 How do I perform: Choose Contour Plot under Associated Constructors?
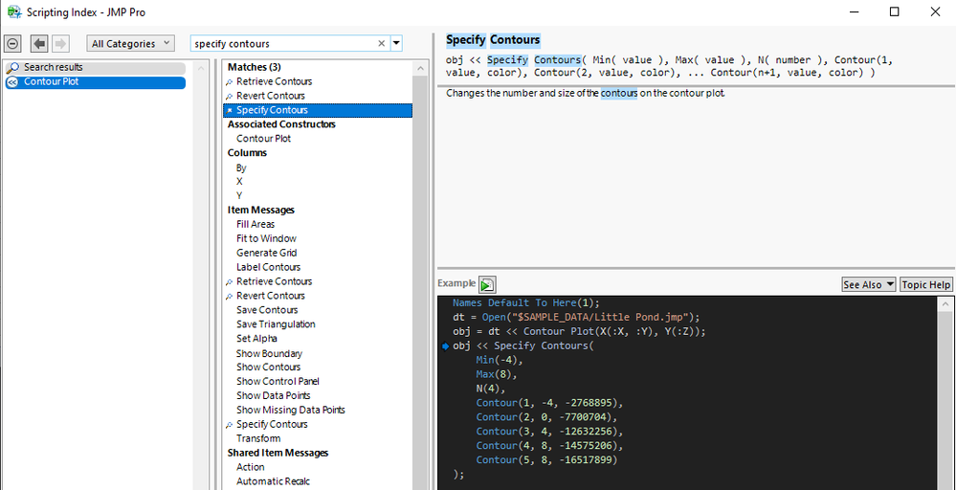(x=263, y=139)
